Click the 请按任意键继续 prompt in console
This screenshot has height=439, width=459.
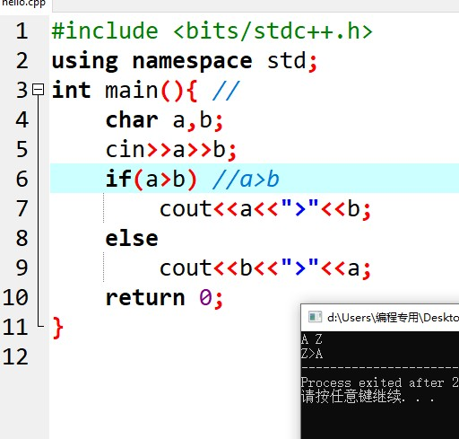[351, 397]
